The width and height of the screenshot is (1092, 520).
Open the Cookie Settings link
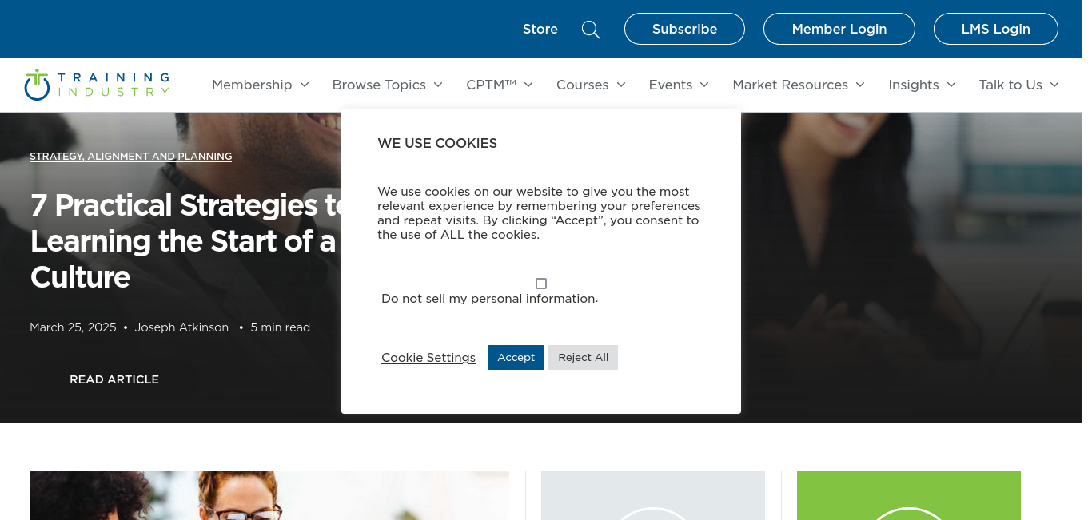pos(428,358)
